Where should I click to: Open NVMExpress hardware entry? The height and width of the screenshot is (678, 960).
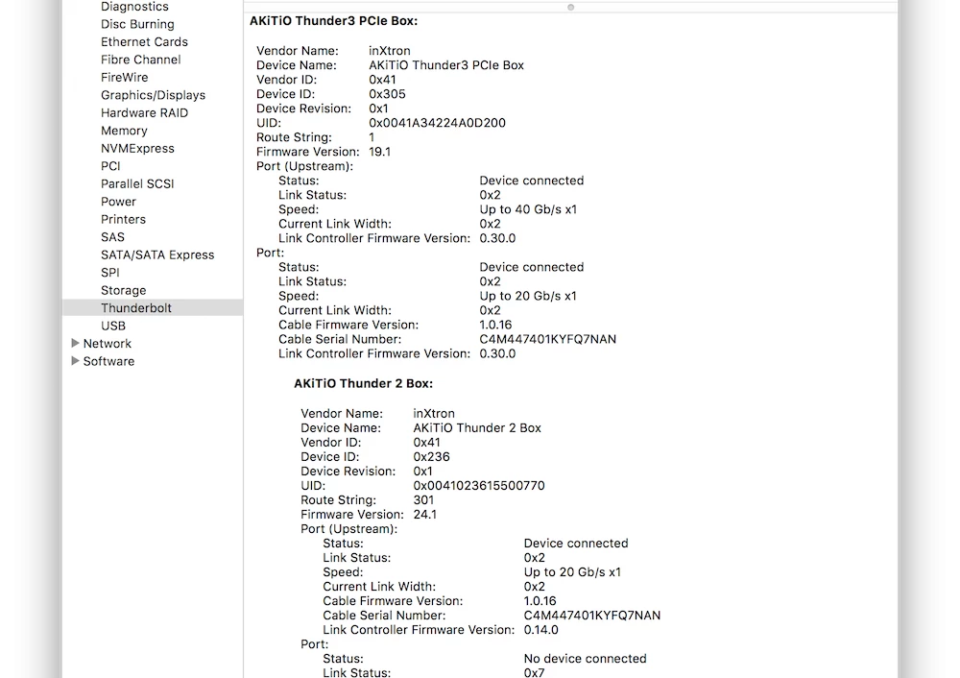137,148
